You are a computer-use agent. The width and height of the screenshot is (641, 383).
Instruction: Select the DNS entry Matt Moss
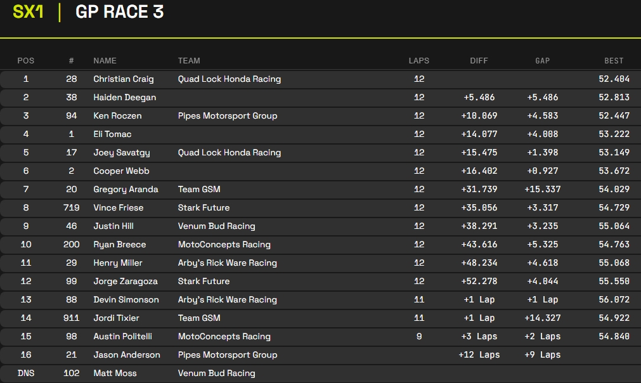(115, 373)
